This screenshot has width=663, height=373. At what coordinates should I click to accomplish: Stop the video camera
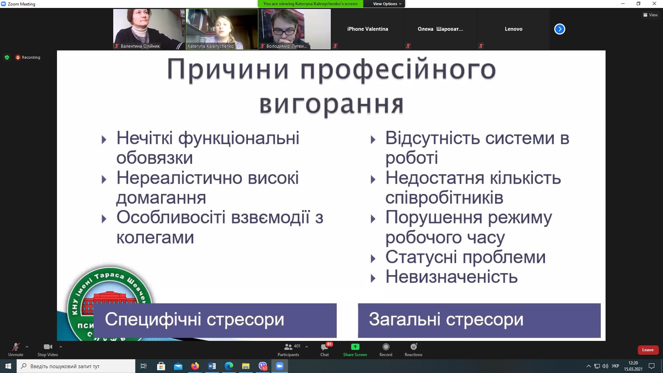coord(48,350)
